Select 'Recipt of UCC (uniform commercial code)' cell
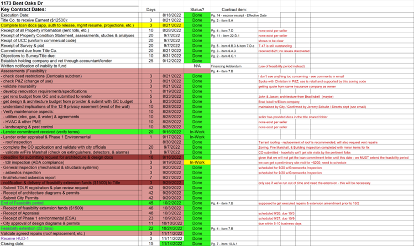 [69, 41]
